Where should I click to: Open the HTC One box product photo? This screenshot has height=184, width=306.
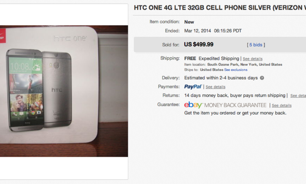click(64, 91)
